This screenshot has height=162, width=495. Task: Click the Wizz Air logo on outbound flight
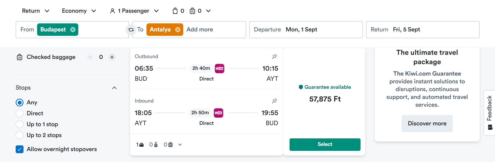click(220, 69)
